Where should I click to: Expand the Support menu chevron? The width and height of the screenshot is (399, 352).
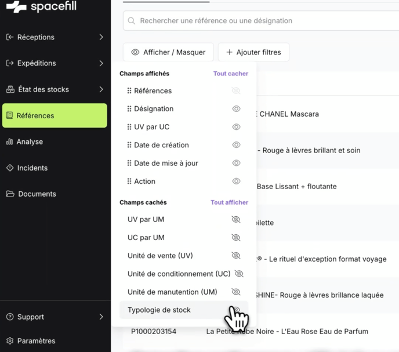(x=101, y=317)
